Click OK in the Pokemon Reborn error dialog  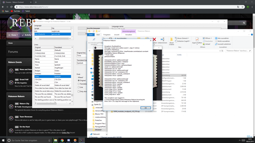click(146, 108)
